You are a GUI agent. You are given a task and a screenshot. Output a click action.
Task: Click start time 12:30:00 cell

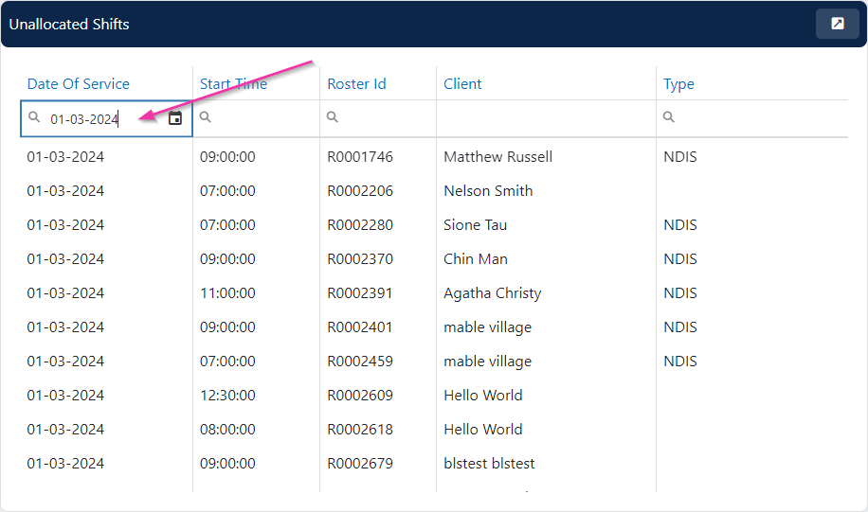(x=227, y=396)
